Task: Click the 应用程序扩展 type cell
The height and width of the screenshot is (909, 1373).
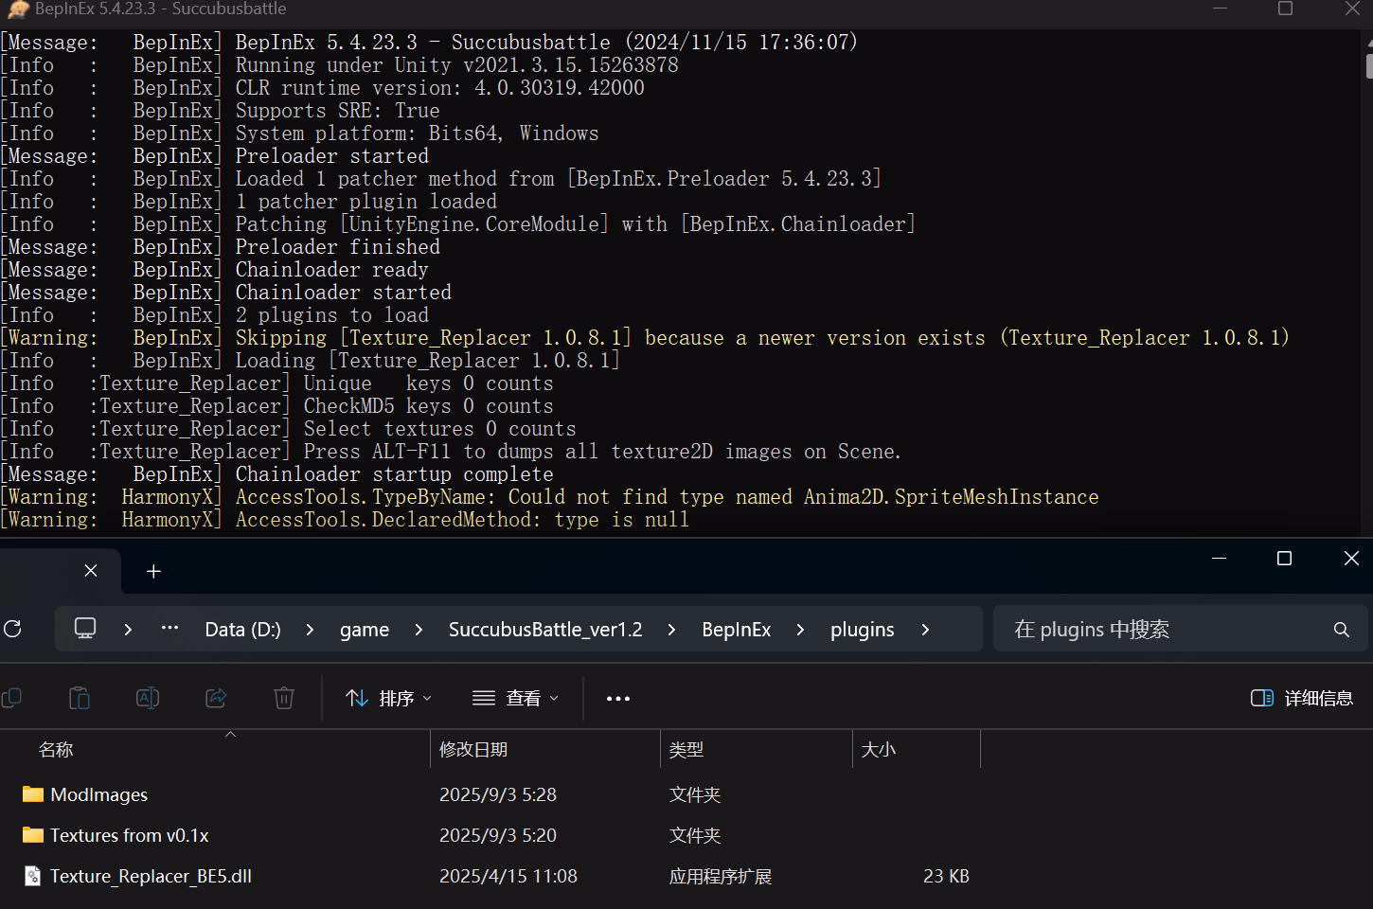Action: (721, 876)
